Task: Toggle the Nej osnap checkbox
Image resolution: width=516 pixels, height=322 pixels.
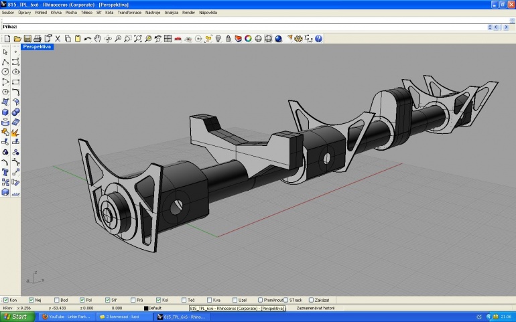Action: click(x=31, y=300)
